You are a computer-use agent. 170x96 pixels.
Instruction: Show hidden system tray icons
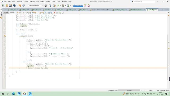(x=143, y=94)
